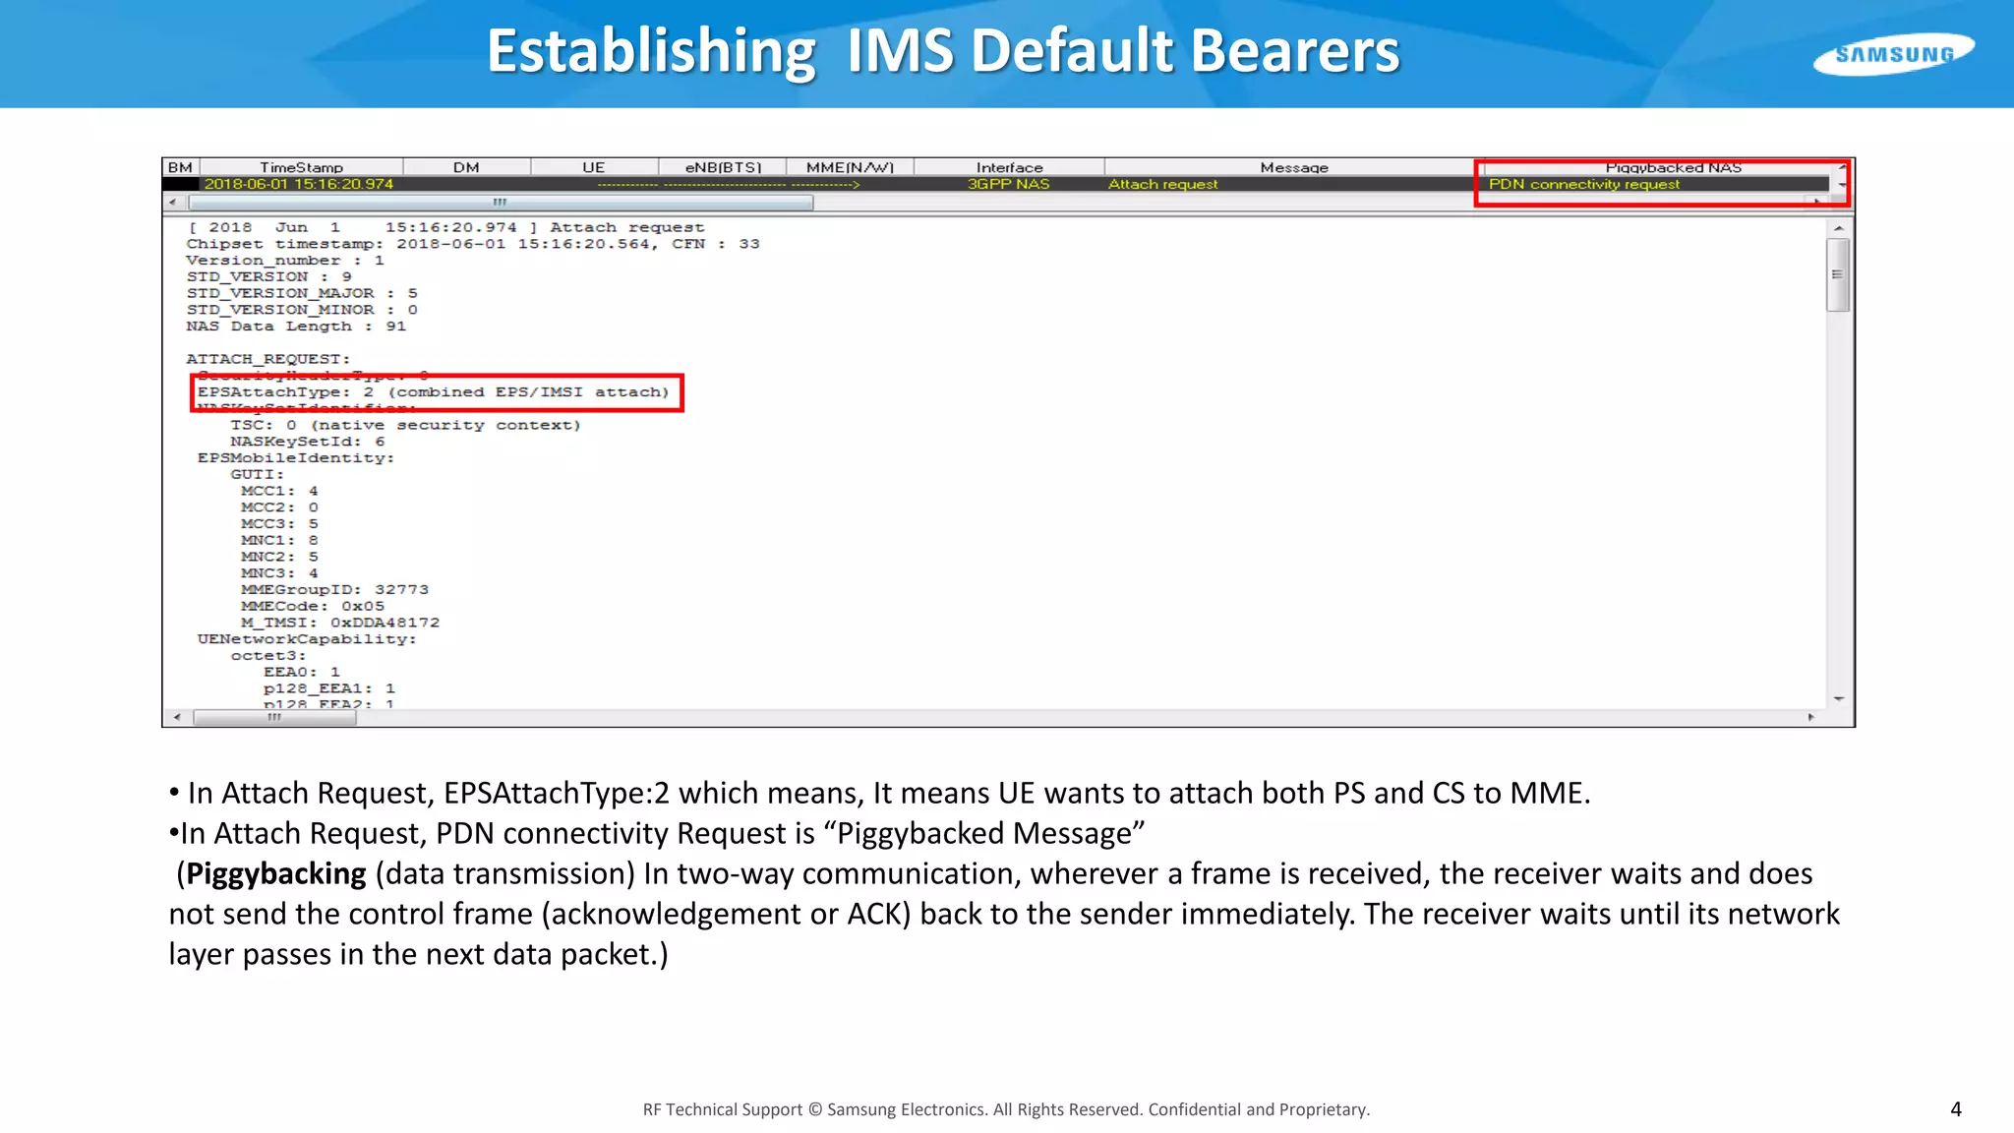Select the Attach request message row
Image resolution: width=2014 pixels, height=1133 pixels.
point(1162,184)
